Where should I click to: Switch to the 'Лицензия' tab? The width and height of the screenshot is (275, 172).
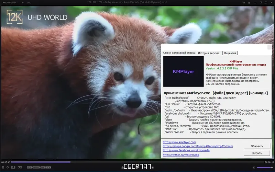coord(230,53)
